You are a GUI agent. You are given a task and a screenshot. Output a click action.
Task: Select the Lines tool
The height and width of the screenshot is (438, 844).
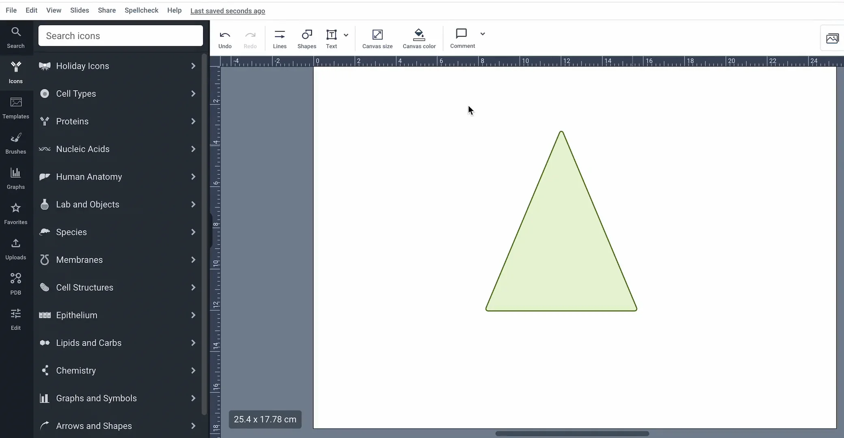279,39
